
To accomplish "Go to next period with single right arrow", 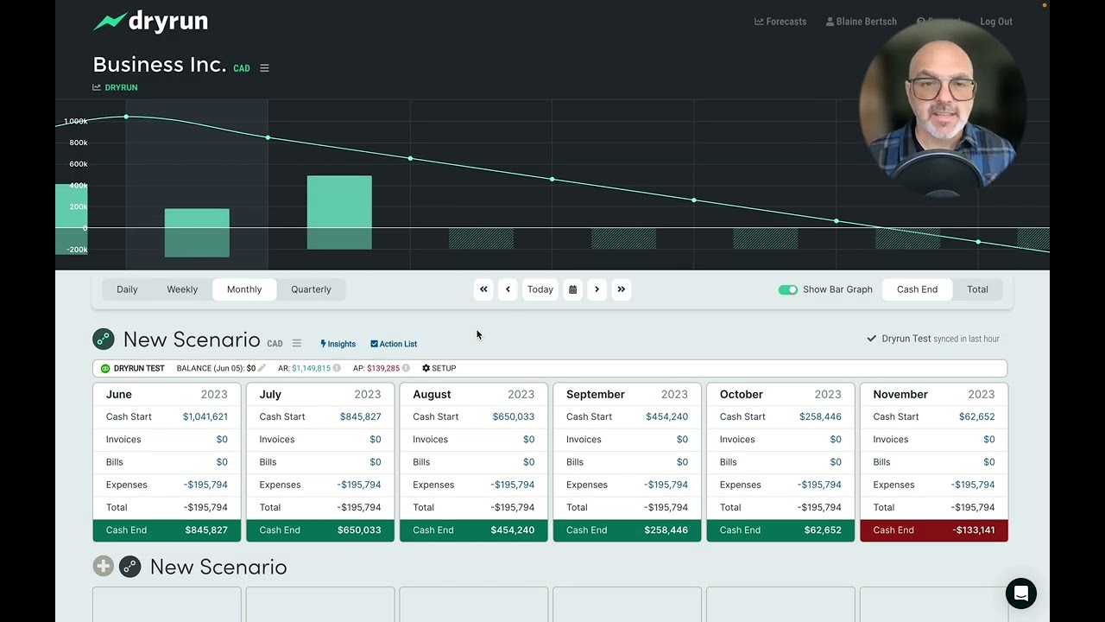I will 597,289.
